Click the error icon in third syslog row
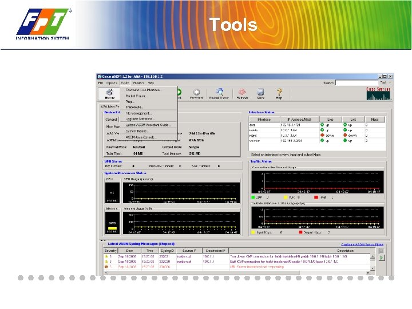Image resolution: width=412 pixels, height=309 pixels. pyautogui.click(x=106, y=267)
